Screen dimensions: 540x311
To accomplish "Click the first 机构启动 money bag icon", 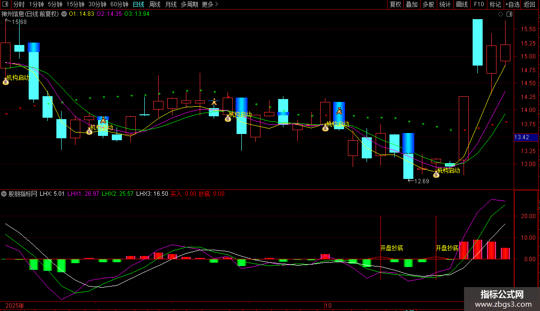I will (x=6, y=82).
